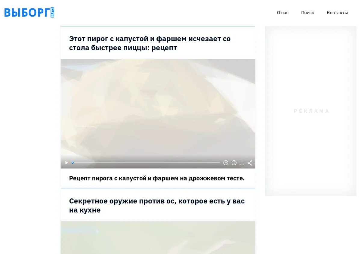Open article 'Секретное оружие против ос'
This screenshot has height=254, width=361.
(157, 205)
